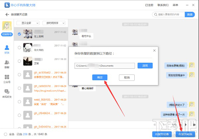199x139 pixels.
Task: Click default avatar of gh_ac939a62 contact
Action: (x=28, y=75)
